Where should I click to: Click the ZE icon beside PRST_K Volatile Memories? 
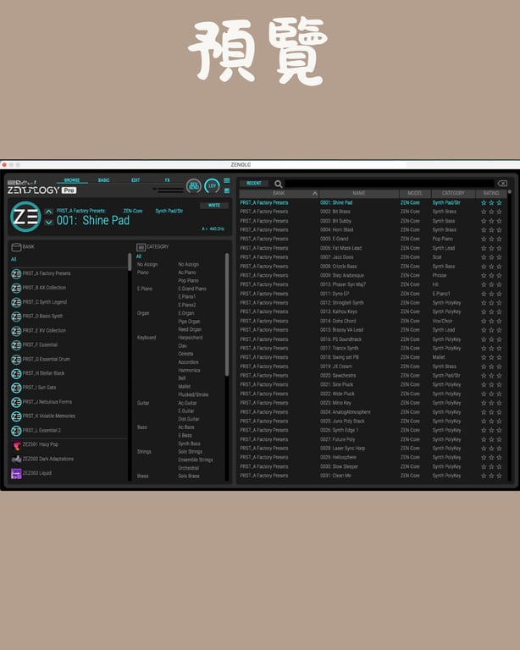16,416
